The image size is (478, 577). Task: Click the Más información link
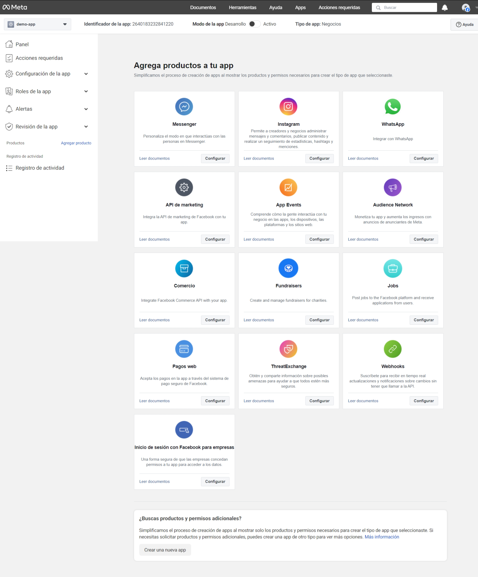point(382,537)
